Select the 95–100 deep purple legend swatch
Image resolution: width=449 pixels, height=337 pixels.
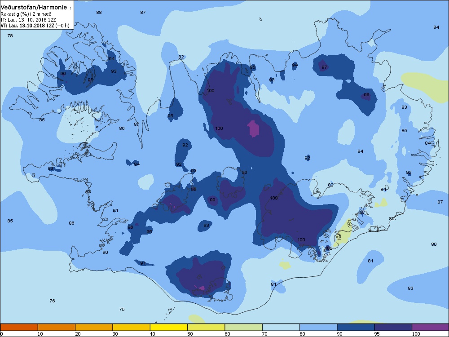point(393,327)
